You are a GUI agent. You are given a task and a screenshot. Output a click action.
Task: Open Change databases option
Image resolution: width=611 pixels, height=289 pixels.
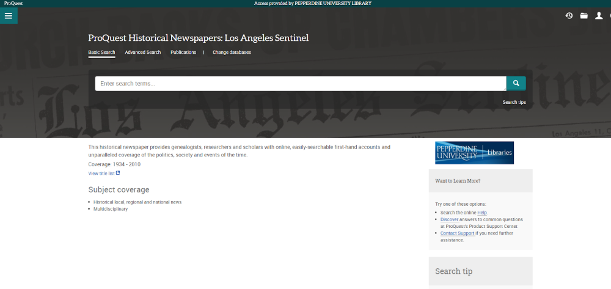(x=232, y=52)
